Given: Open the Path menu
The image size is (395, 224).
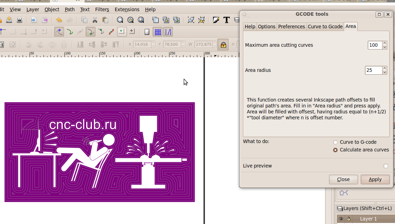Looking at the screenshot, I should pyautogui.click(x=69, y=9).
